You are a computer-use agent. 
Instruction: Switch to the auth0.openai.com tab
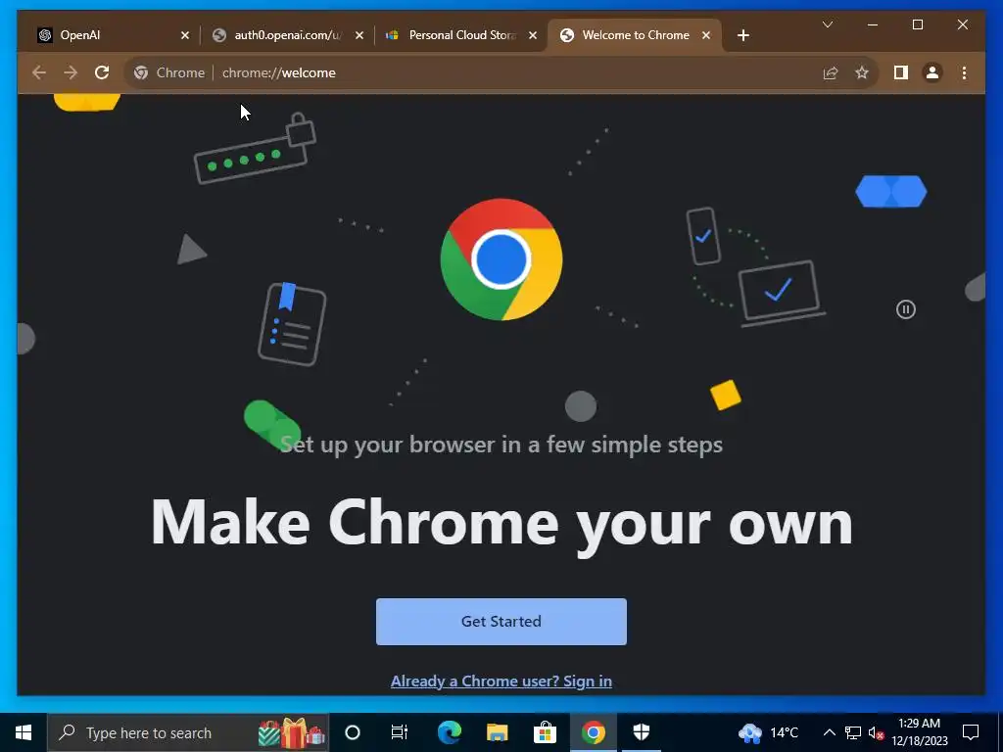click(287, 35)
